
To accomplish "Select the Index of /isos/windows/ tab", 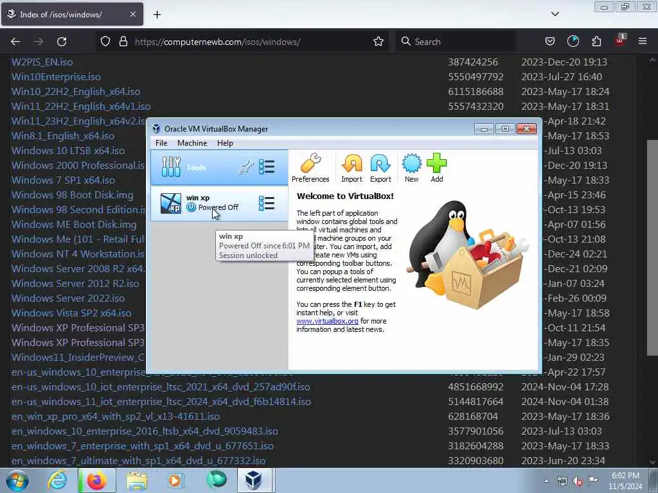I will click(x=72, y=14).
